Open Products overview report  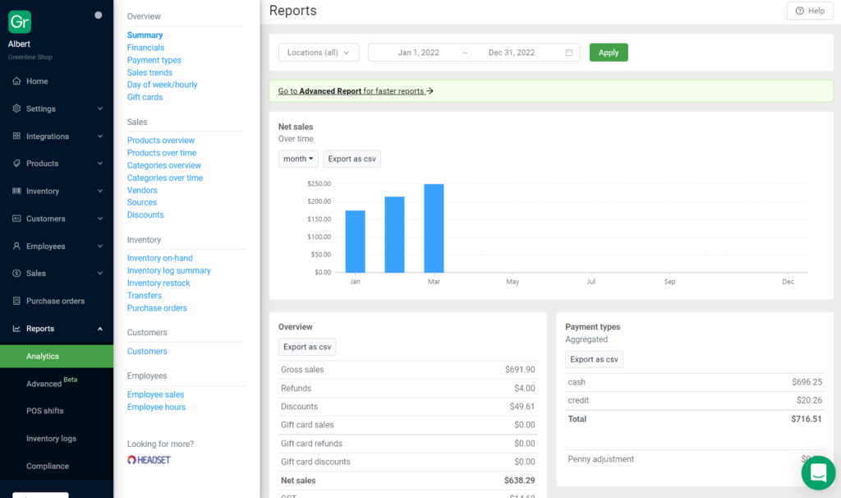coord(161,140)
